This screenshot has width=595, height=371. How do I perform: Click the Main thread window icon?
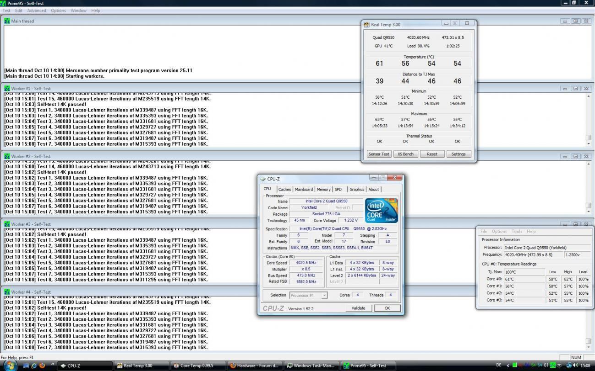(7, 21)
